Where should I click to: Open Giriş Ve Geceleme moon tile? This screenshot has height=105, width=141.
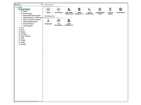[90, 11]
